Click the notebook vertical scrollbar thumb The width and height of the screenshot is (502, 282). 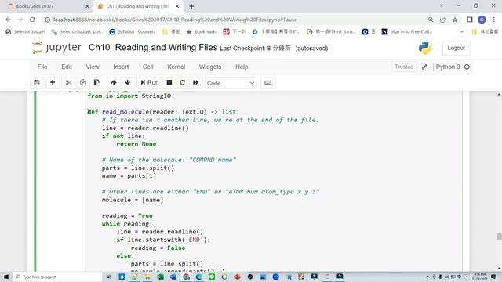click(x=499, y=237)
